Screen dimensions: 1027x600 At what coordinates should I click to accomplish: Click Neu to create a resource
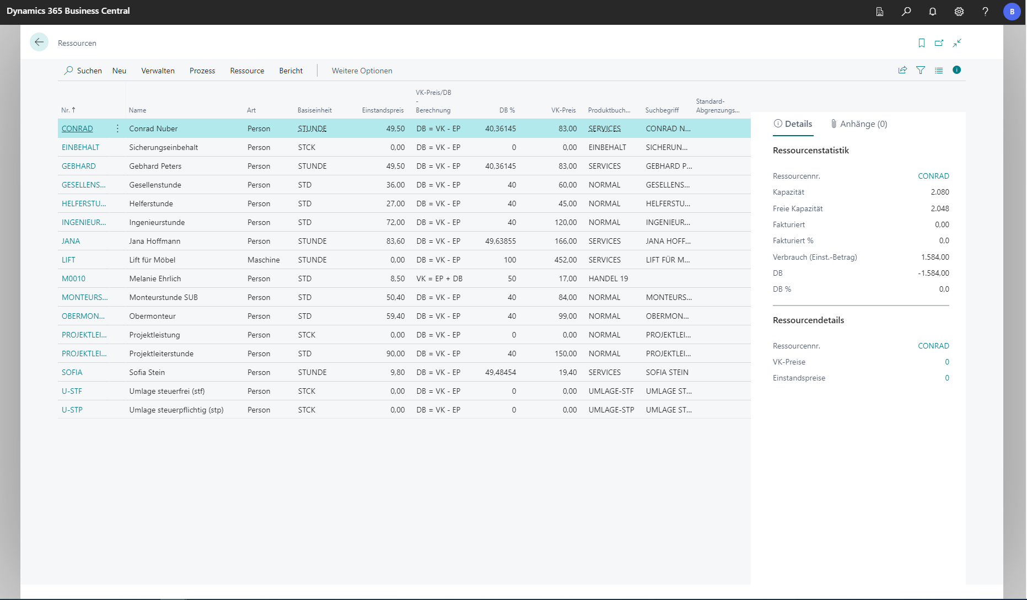[x=119, y=71]
